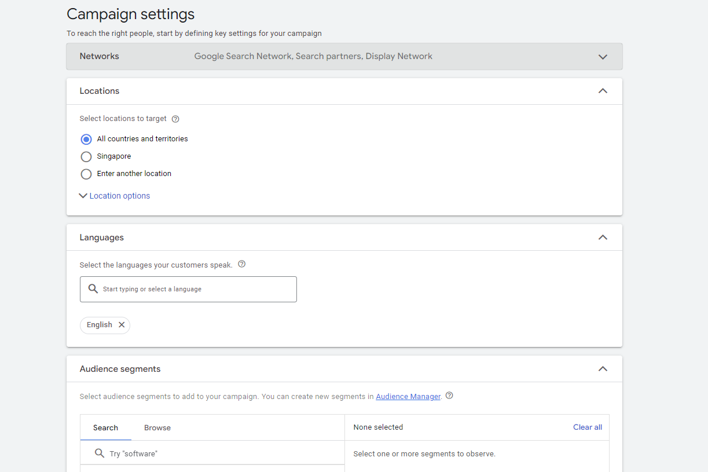
Task: Click Clear all in selected segments
Action: pyautogui.click(x=587, y=427)
